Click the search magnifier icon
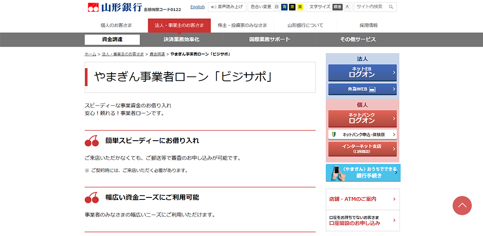Image resolution: width=483 pixels, height=236 pixels. (x=391, y=7)
